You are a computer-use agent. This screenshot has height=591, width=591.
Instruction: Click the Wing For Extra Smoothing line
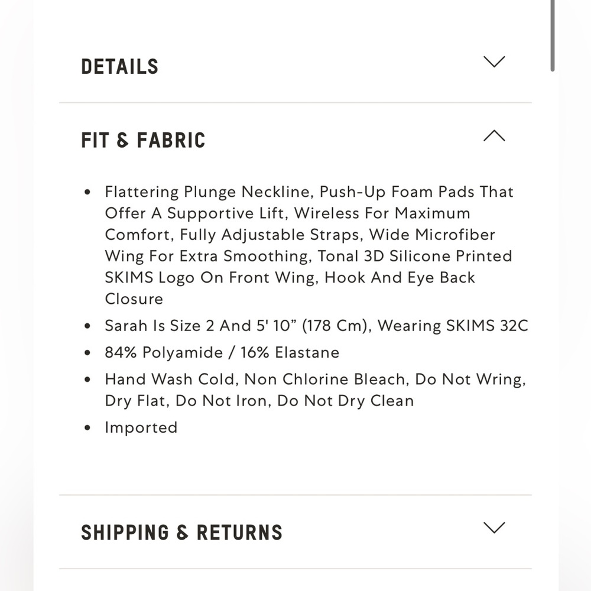click(309, 256)
